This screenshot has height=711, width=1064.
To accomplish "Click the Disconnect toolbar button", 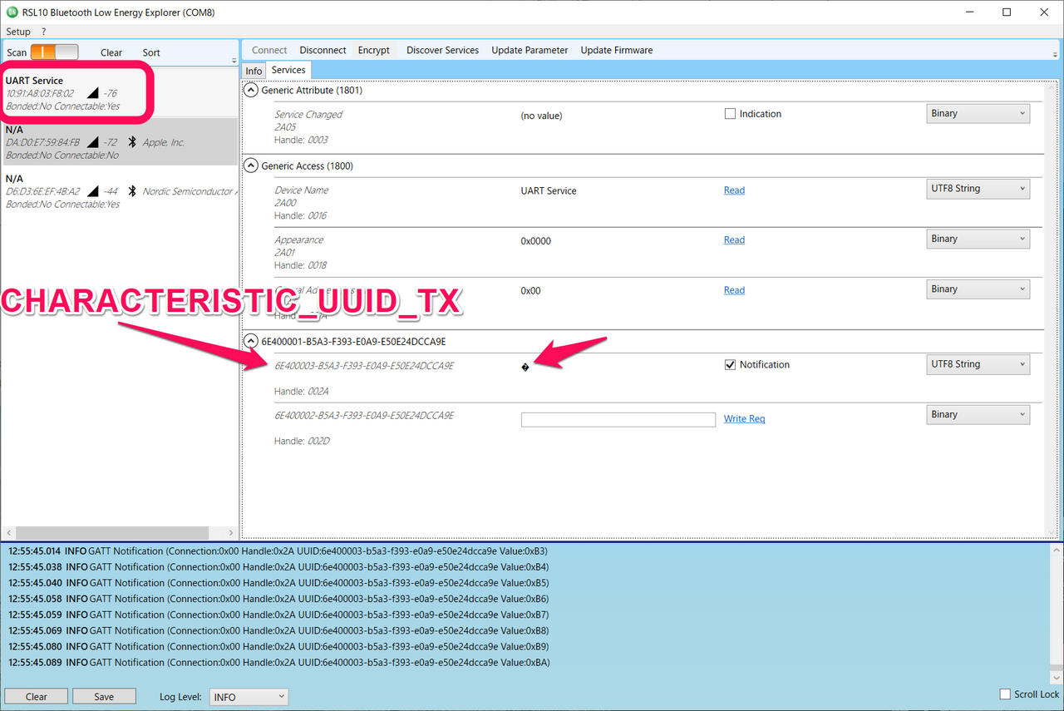I will coord(323,51).
